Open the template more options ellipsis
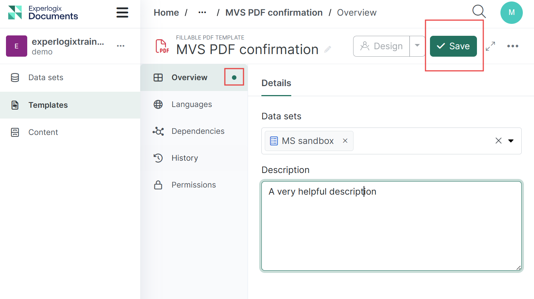The height and width of the screenshot is (299, 534). click(x=512, y=46)
